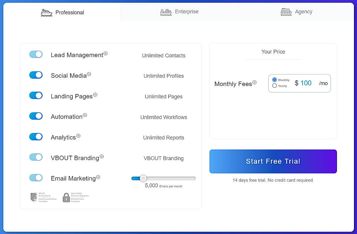Toggle the VBOUT Branding switch
357x234 pixels.
36,157
